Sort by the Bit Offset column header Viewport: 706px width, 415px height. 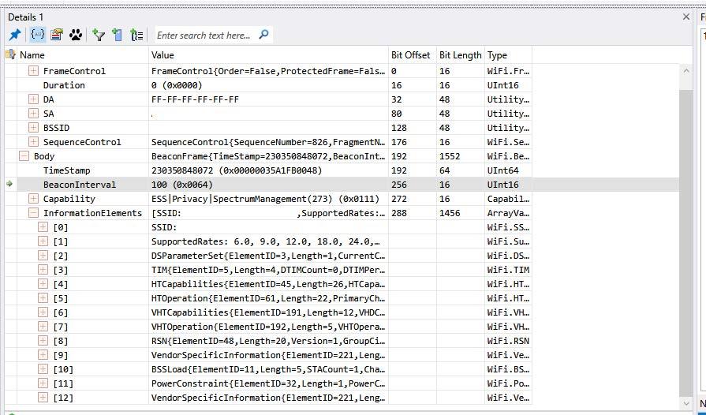coord(411,55)
